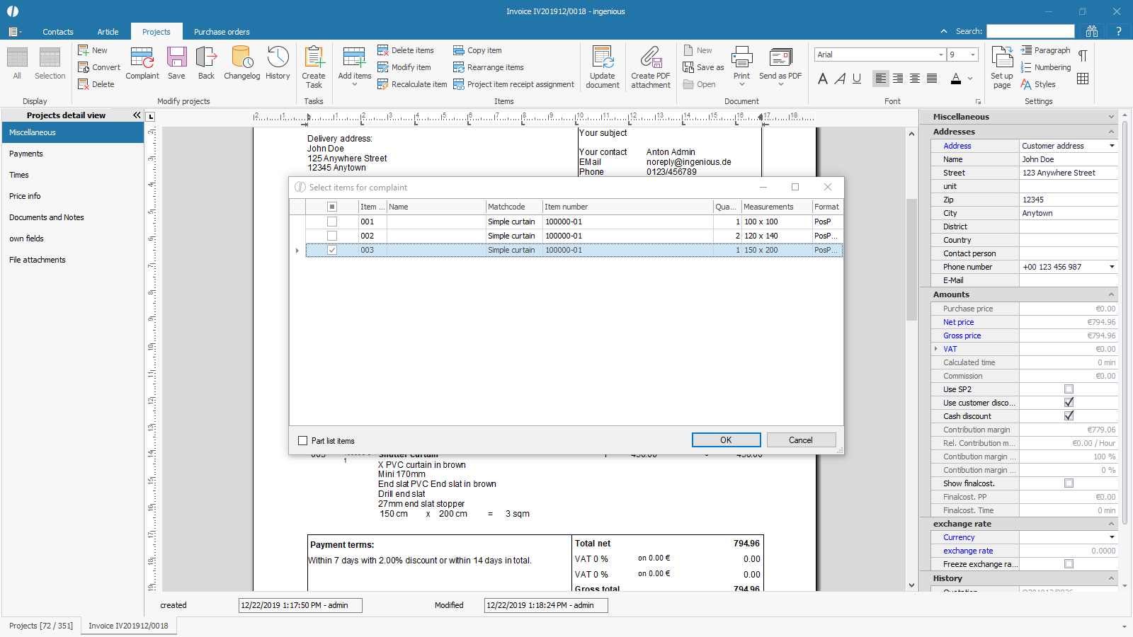Screen dimensions: 1133x637
Task: Open the Changelog tool
Action: pos(241,63)
